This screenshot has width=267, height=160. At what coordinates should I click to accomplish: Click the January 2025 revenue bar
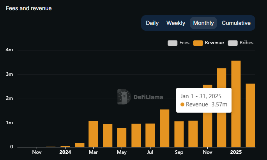coord(236,117)
